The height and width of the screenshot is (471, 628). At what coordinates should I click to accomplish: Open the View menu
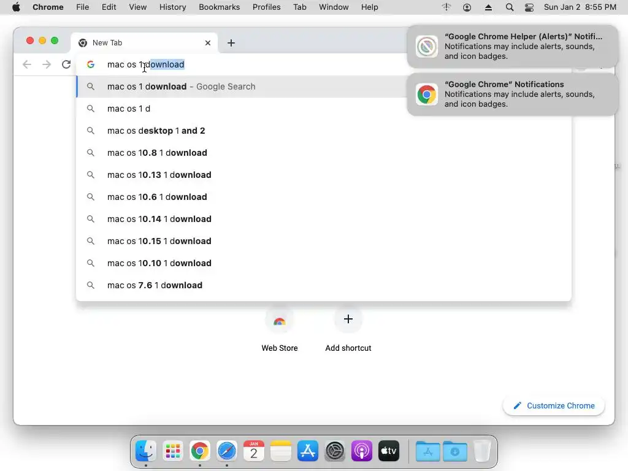(138, 7)
